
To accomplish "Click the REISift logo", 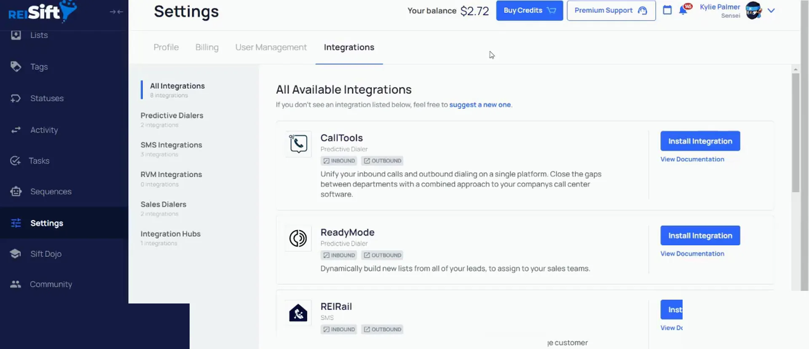I will [x=43, y=11].
